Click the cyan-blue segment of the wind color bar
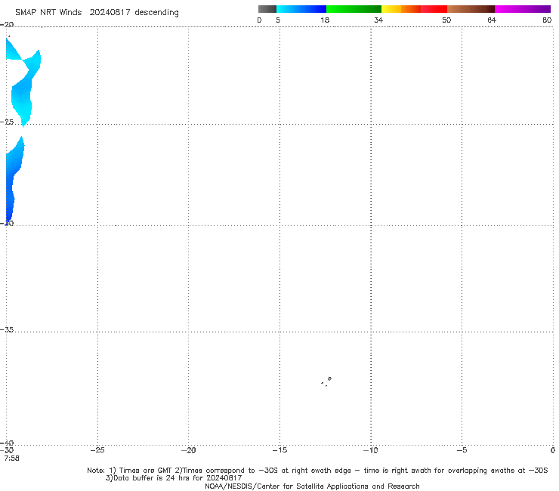Screen dimensions: 559x491 (301, 9)
